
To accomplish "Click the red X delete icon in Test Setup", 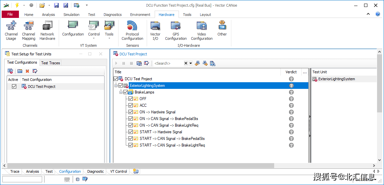I will 28,71.
